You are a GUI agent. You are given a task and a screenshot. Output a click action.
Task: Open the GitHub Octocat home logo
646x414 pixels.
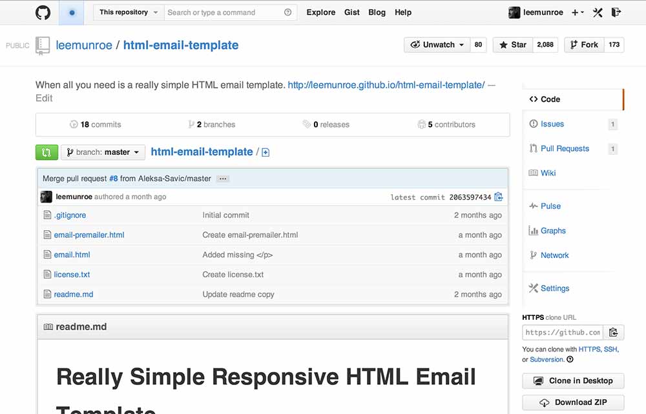click(x=43, y=12)
